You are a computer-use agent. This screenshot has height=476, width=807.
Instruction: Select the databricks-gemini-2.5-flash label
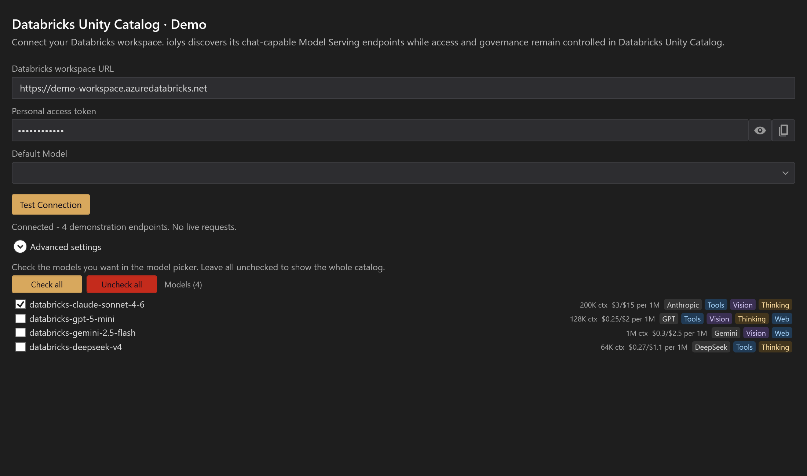(83, 332)
